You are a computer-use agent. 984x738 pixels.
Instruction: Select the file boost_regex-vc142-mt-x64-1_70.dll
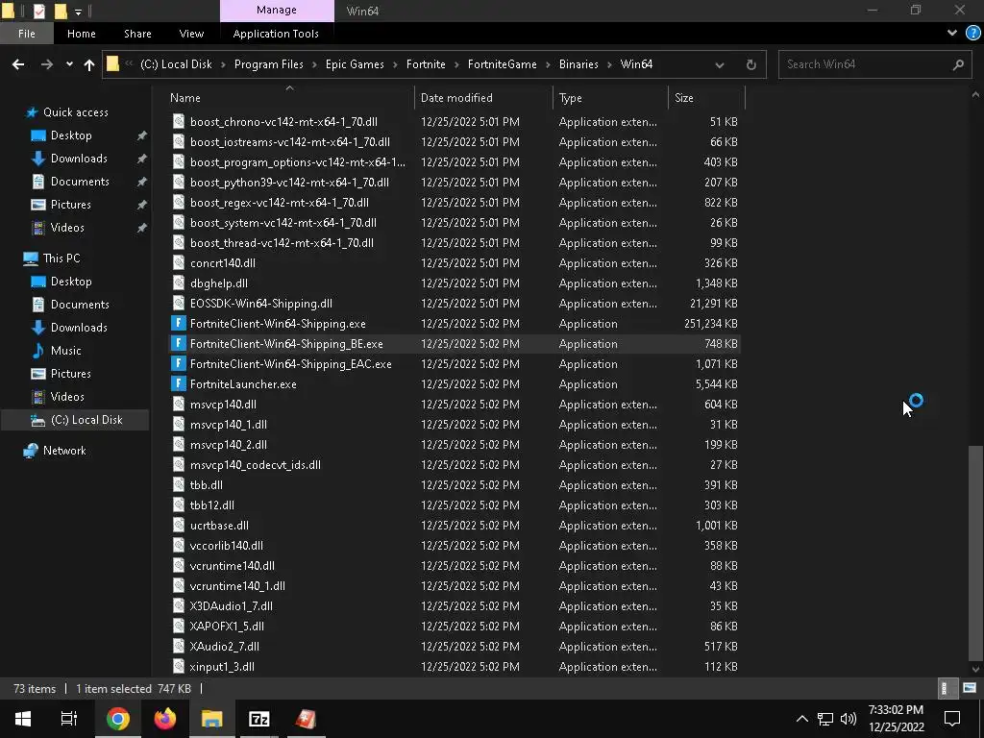tap(280, 203)
